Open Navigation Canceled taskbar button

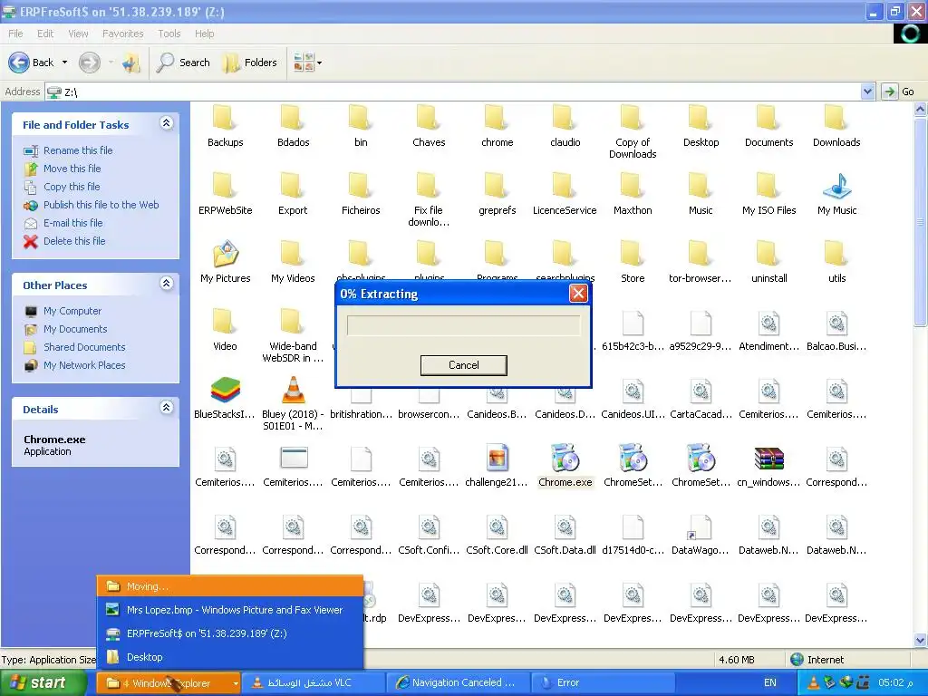pyautogui.click(x=458, y=683)
